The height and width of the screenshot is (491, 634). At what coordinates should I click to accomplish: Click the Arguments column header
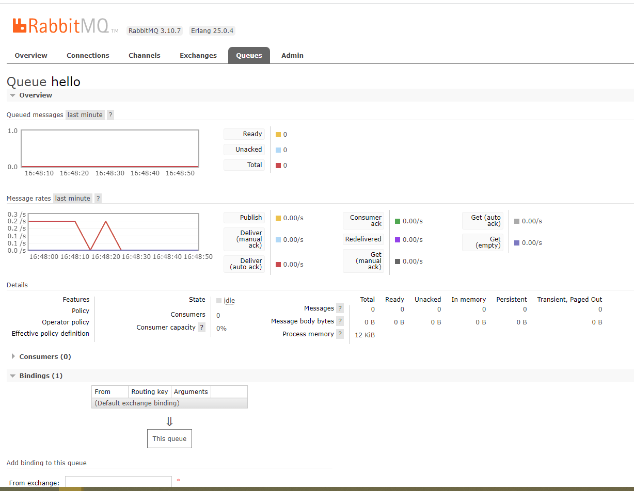191,391
